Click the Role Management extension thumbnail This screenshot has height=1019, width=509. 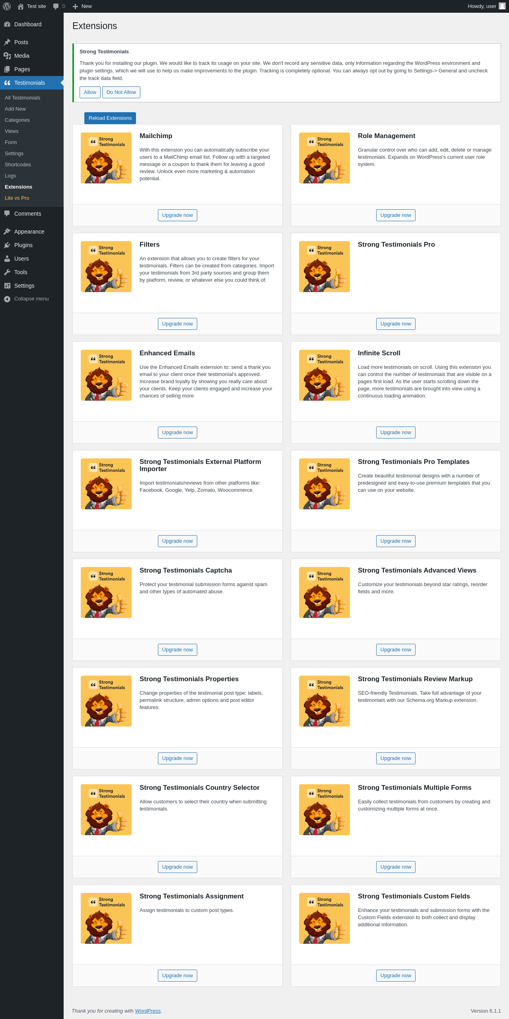(x=324, y=158)
